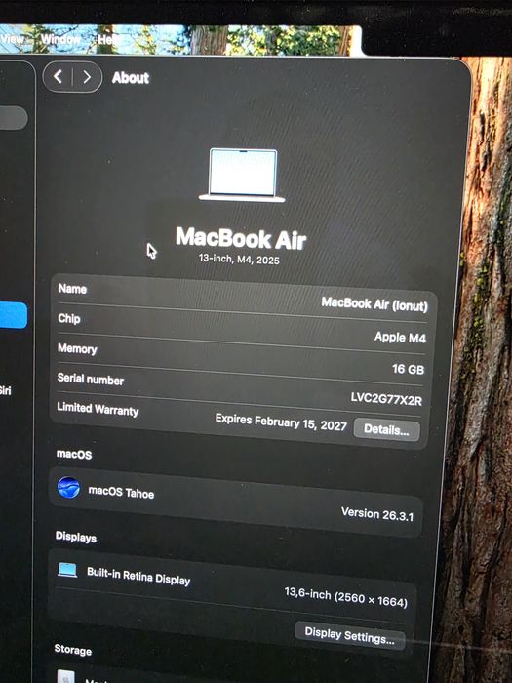The height and width of the screenshot is (683, 512).
Task: Open the Help menu in menu bar
Action: pyautogui.click(x=107, y=39)
